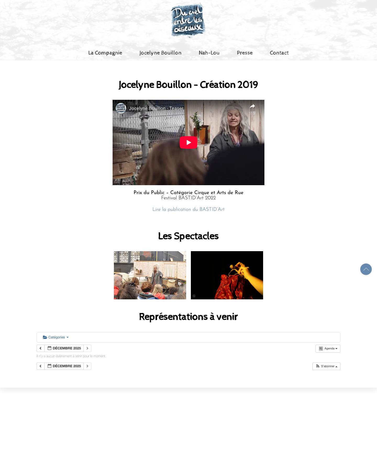Click the share arrow icon on the video
Screen dimensions: 377x473
click(252, 106)
